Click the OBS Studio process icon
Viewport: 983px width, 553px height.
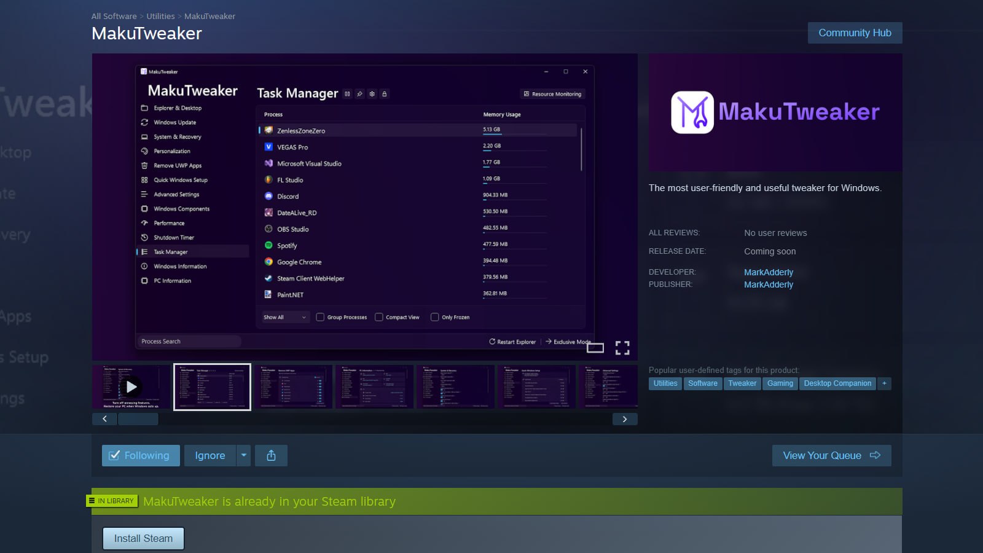click(268, 229)
